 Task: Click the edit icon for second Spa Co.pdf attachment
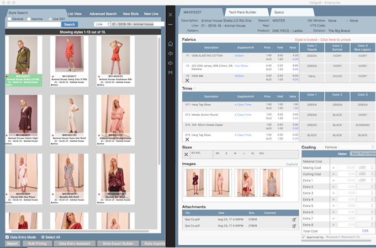(x=294, y=226)
